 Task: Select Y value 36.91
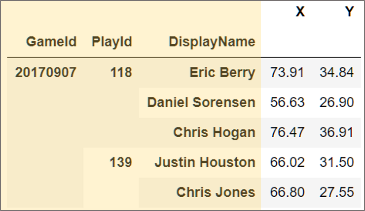click(336, 132)
